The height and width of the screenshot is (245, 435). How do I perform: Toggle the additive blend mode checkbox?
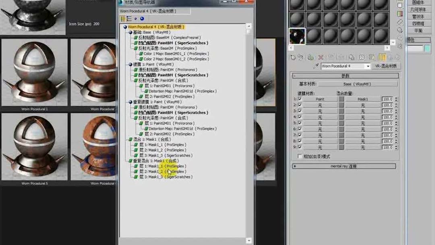[x=299, y=156]
